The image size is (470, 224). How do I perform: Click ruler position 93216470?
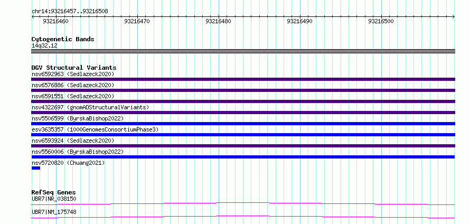137,21
